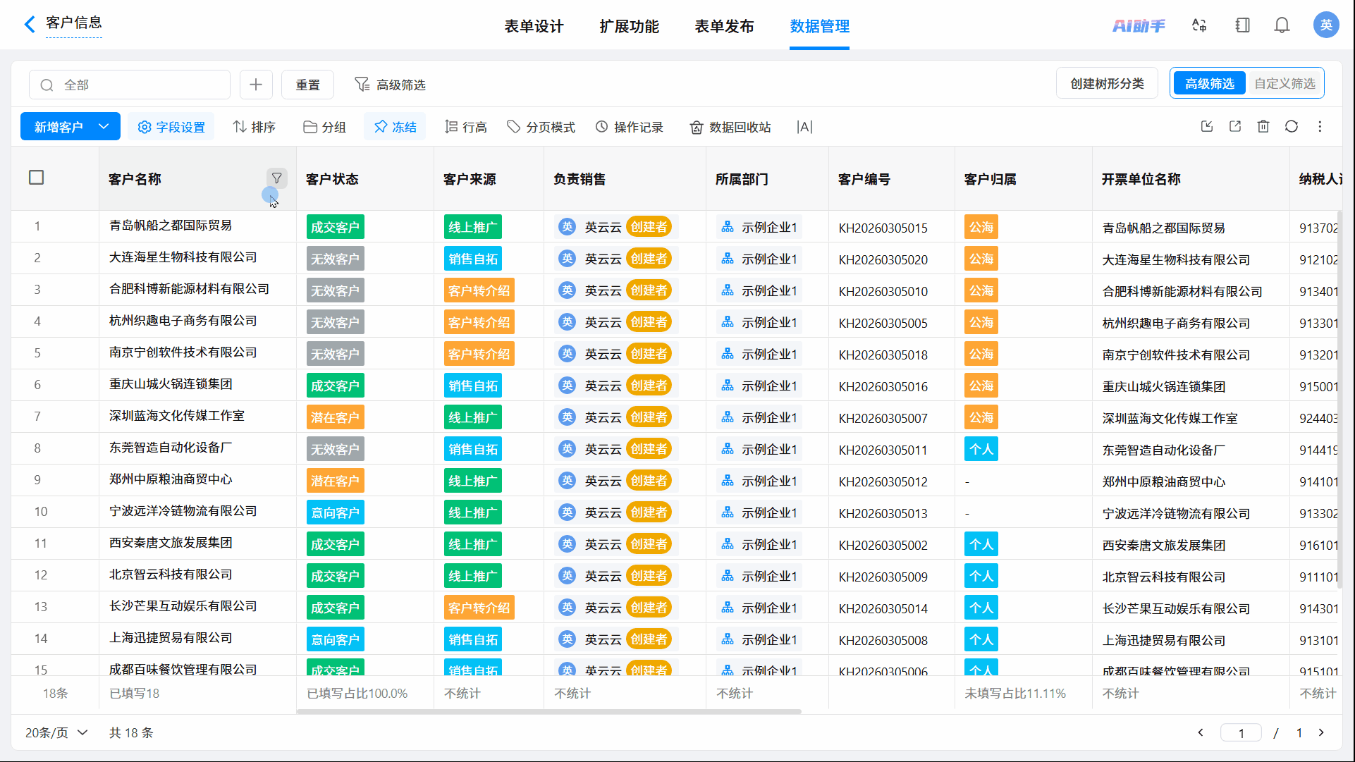Open 行高 row height options

pos(466,127)
